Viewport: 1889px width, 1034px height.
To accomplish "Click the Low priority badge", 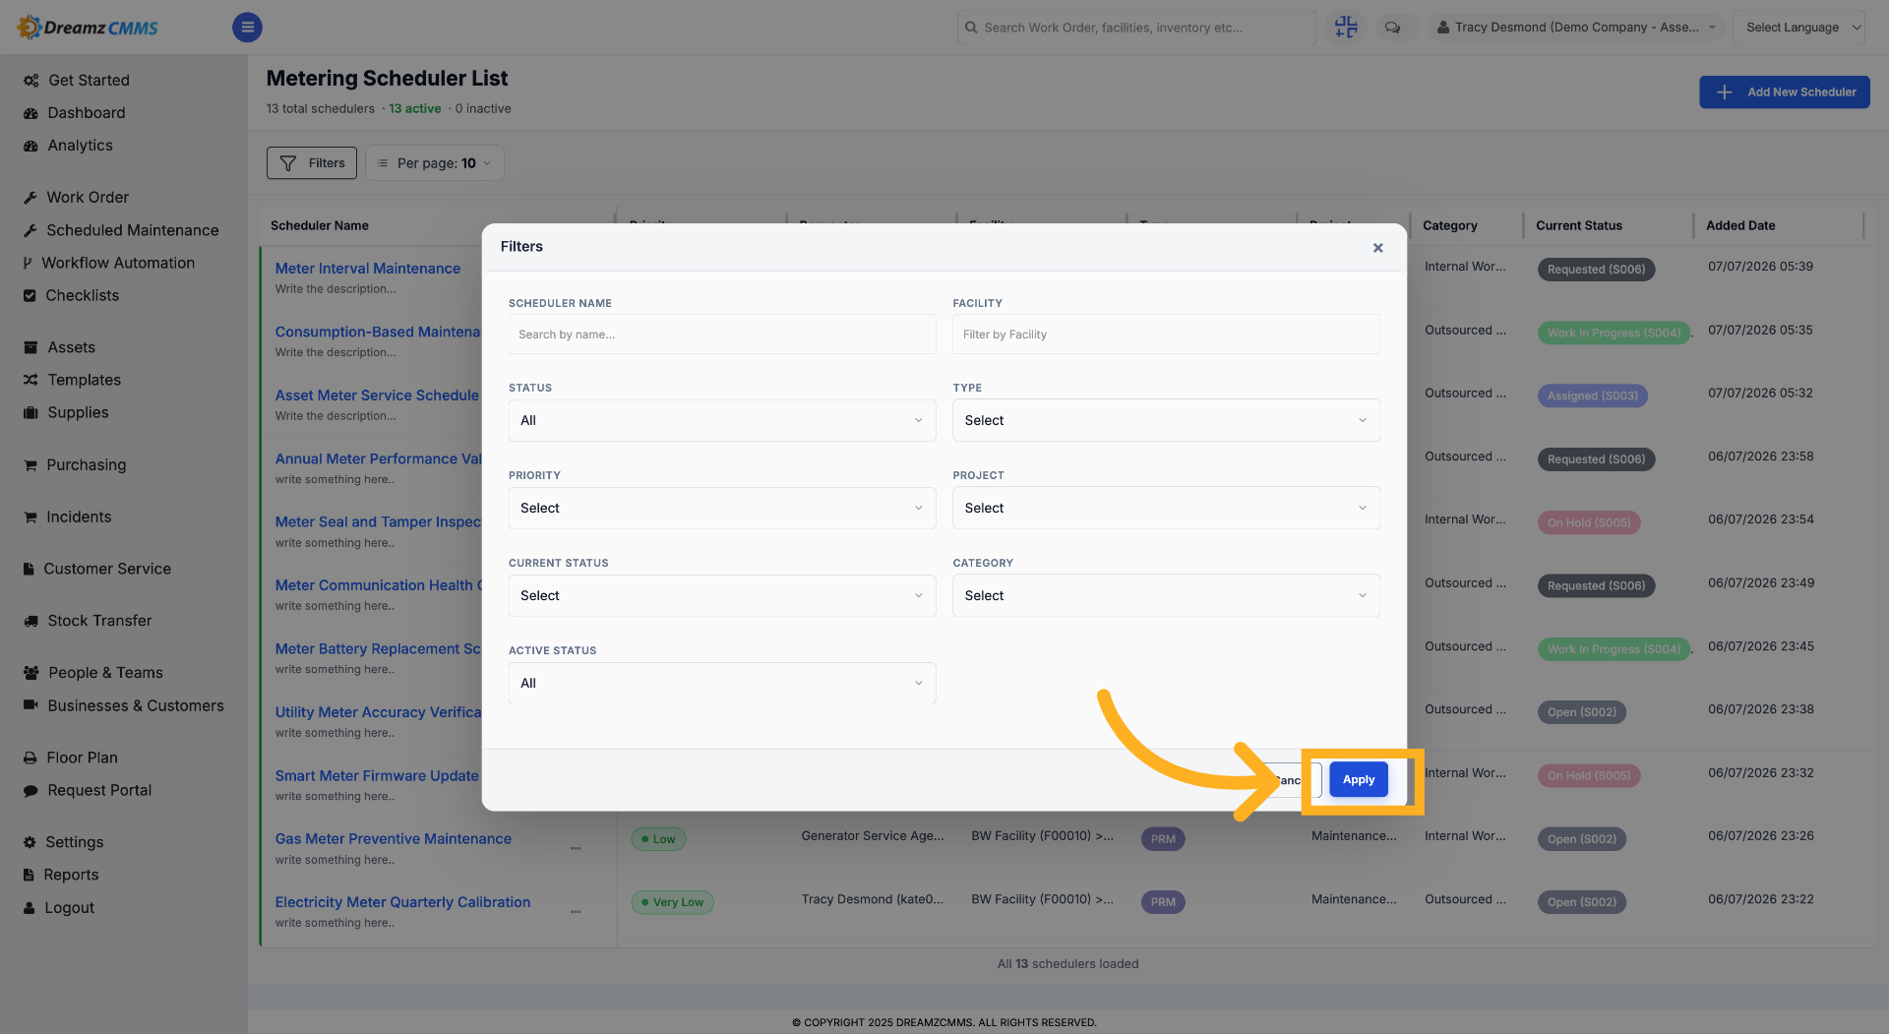I will [658, 839].
